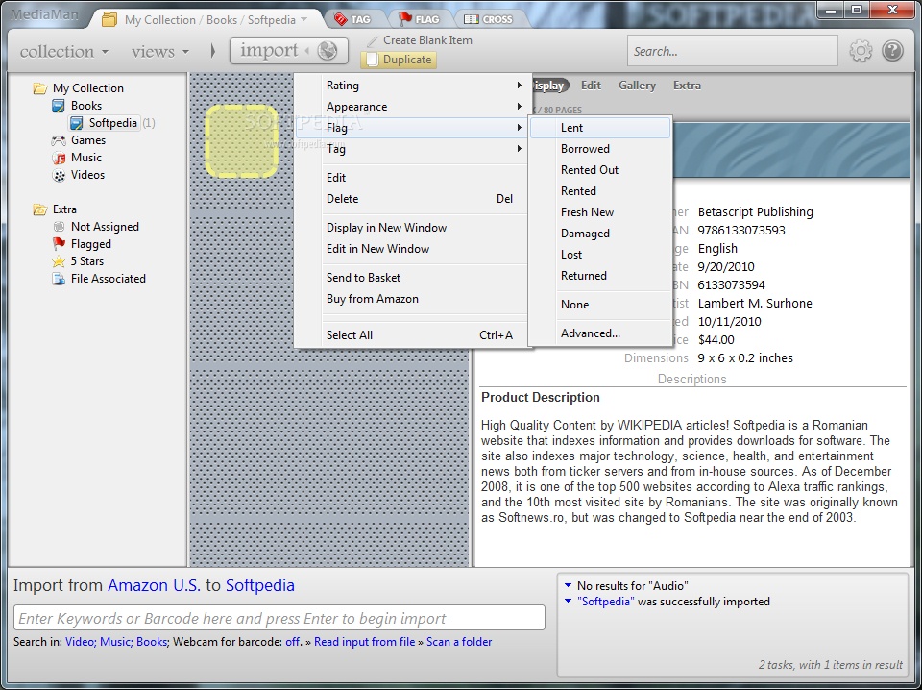Click the Duplicate page icon
The width and height of the screenshot is (922, 690).
point(372,60)
